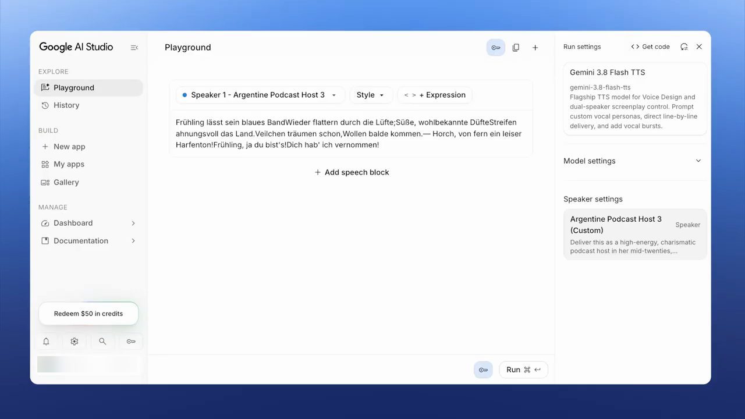Open the Style dropdown
The image size is (745, 419).
(371, 95)
